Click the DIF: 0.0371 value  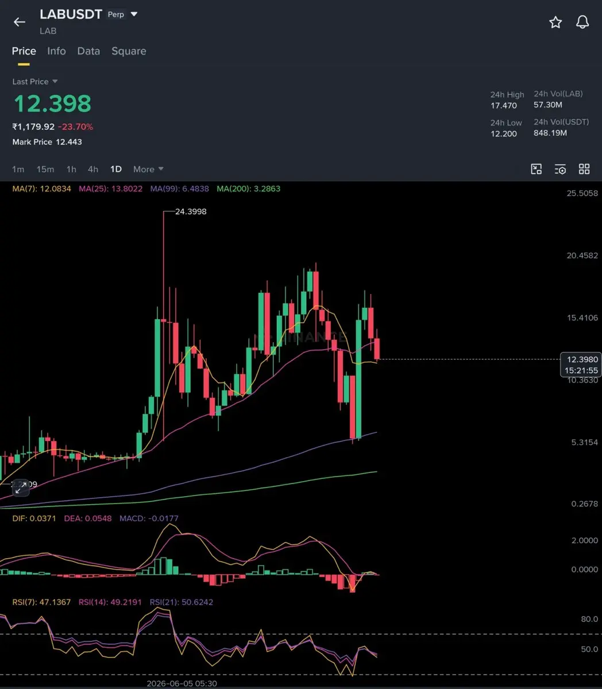pyautogui.click(x=34, y=518)
